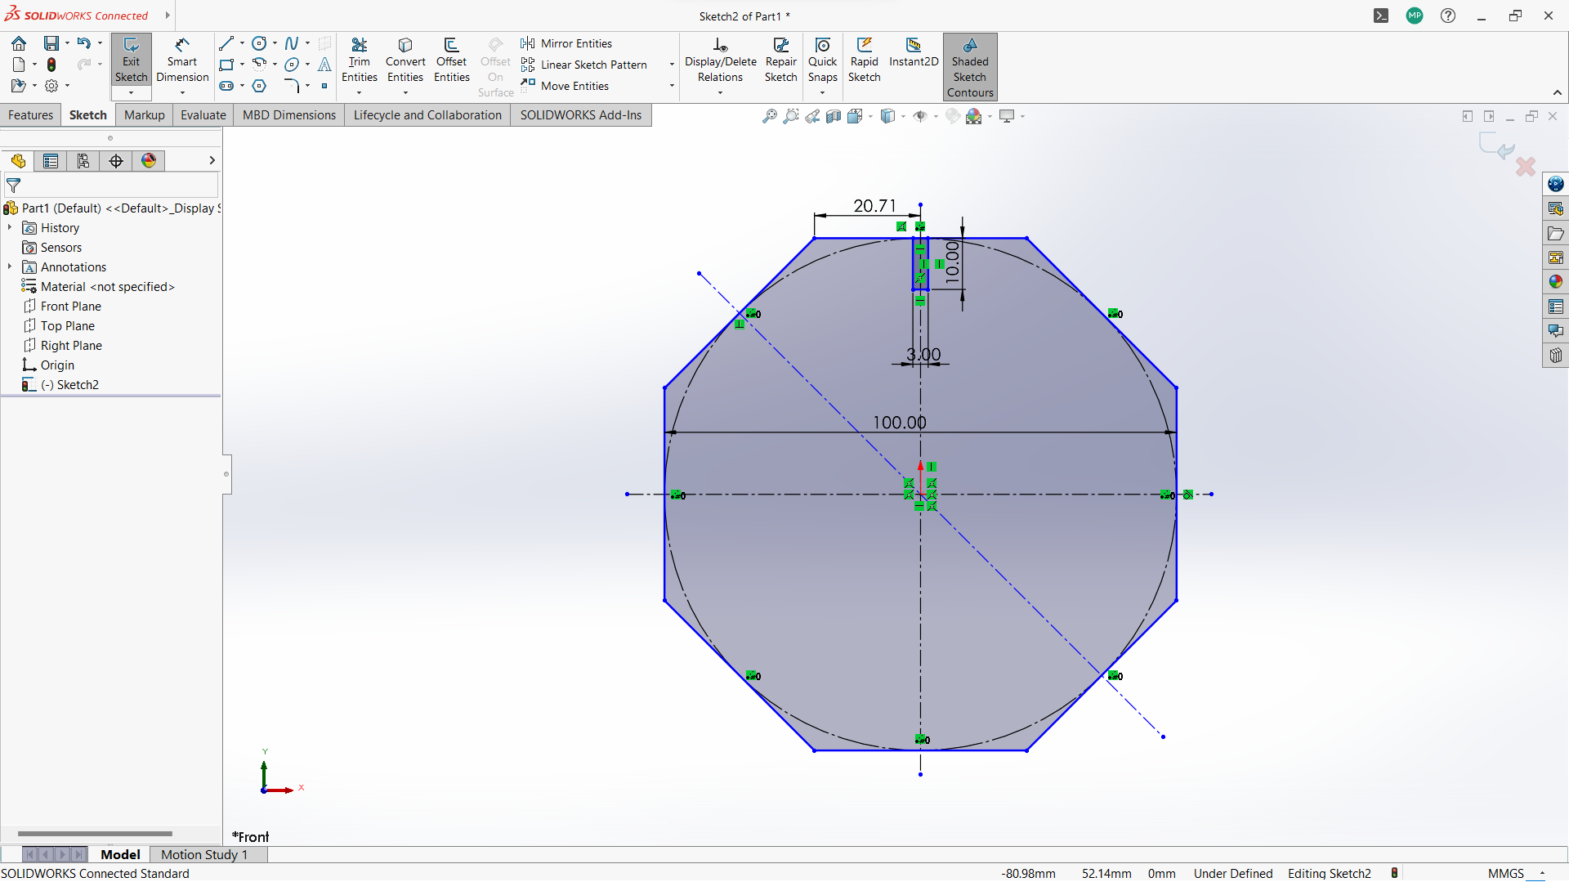Image resolution: width=1569 pixels, height=882 pixels.
Task: Expand Smart Dimension dropdown arrow
Action: click(182, 93)
